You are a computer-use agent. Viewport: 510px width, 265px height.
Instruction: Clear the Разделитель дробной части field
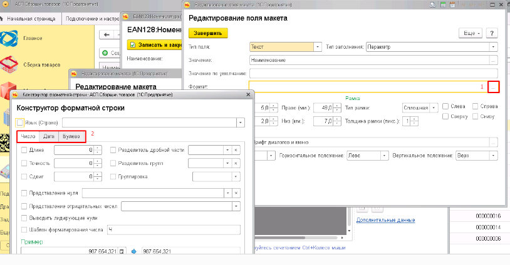236,150
